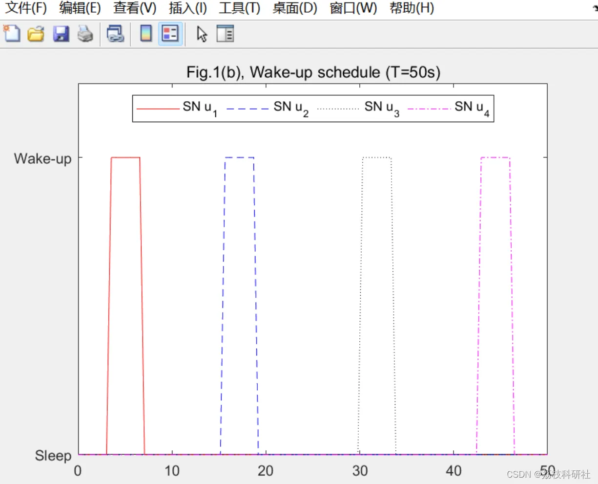Open the 窗口(W) menu
This screenshot has width=598, height=484.
[x=353, y=8]
